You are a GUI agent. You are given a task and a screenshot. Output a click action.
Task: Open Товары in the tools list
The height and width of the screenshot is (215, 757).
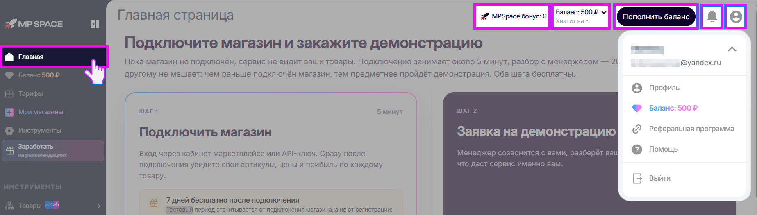pyautogui.click(x=30, y=206)
